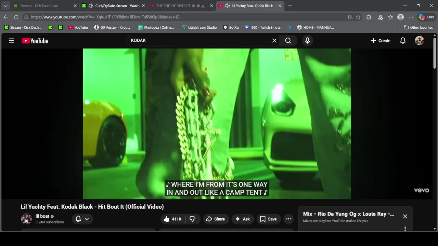Open the shield icon bookmark
438x246 pixels.
pos(289,27)
